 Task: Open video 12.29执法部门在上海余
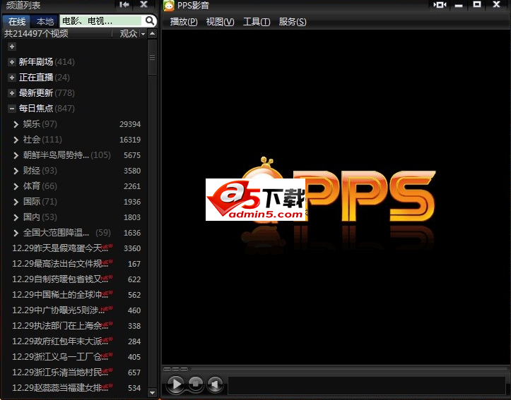(x=62, y=326)
